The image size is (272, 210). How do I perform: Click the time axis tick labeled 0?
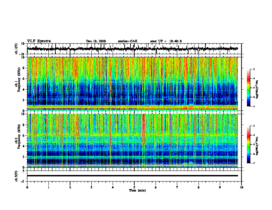click(27, 187)
